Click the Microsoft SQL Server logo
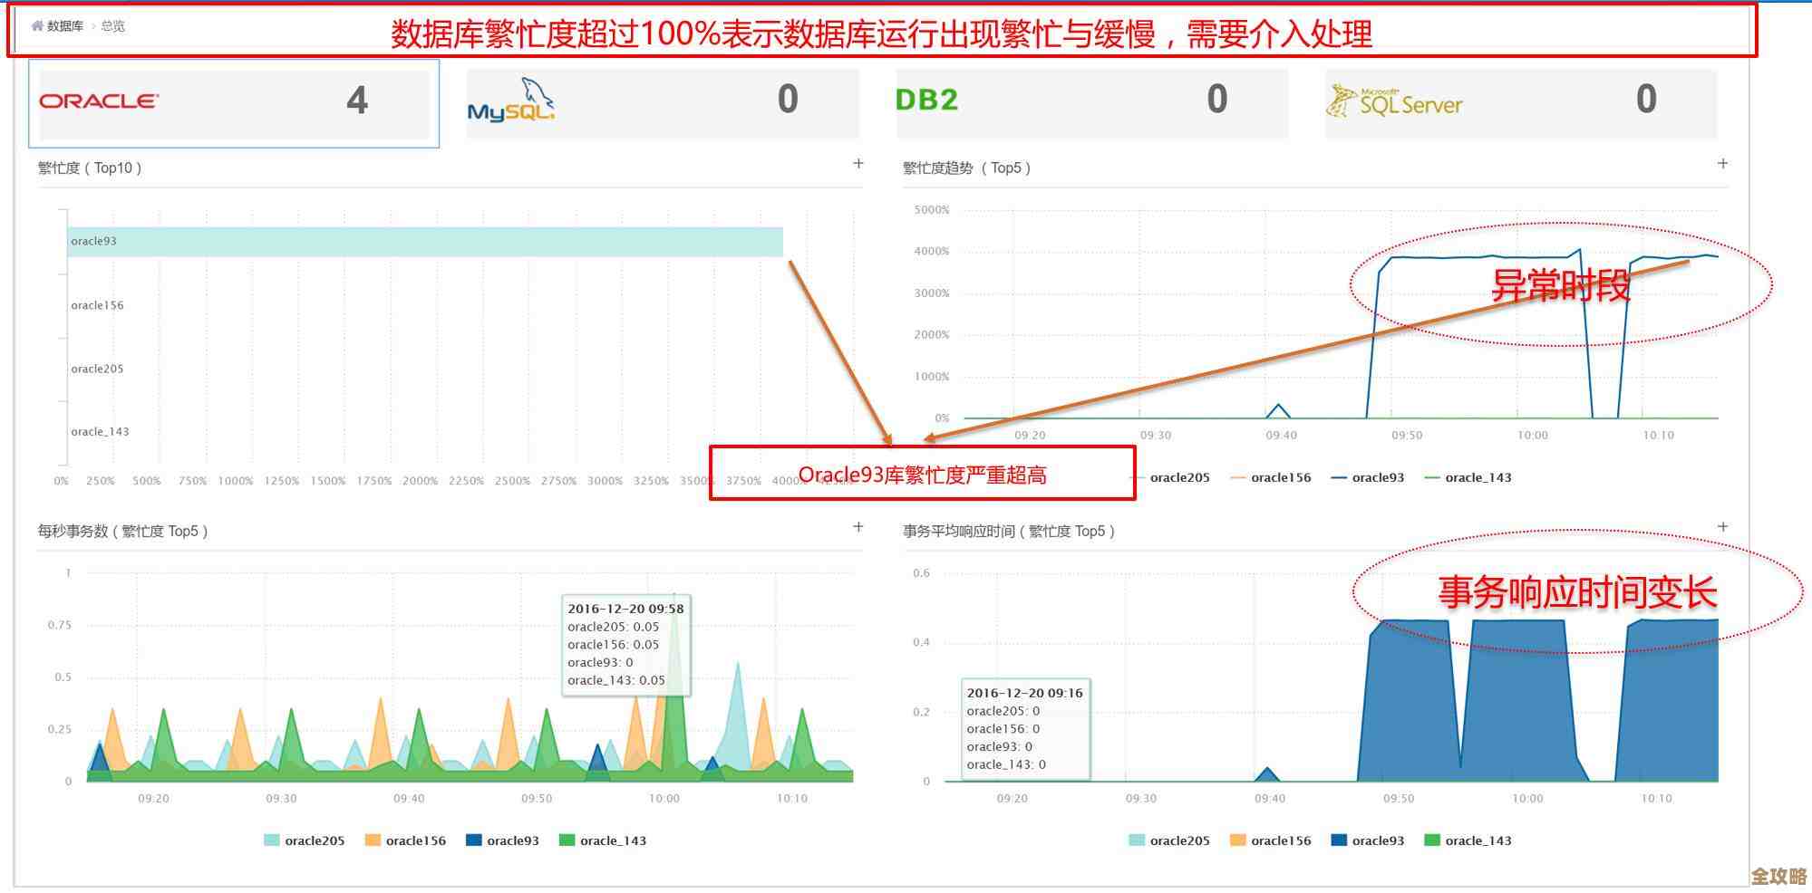The height and width of the screenshot is (893, 1812). 1396,102
